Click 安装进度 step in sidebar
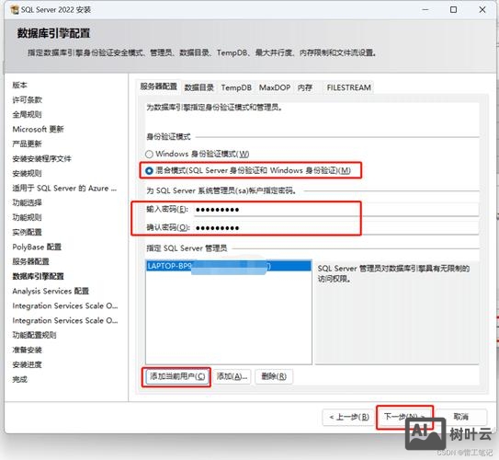The width and height of the screenshot is (499, 460). click(x=27, y=364)
